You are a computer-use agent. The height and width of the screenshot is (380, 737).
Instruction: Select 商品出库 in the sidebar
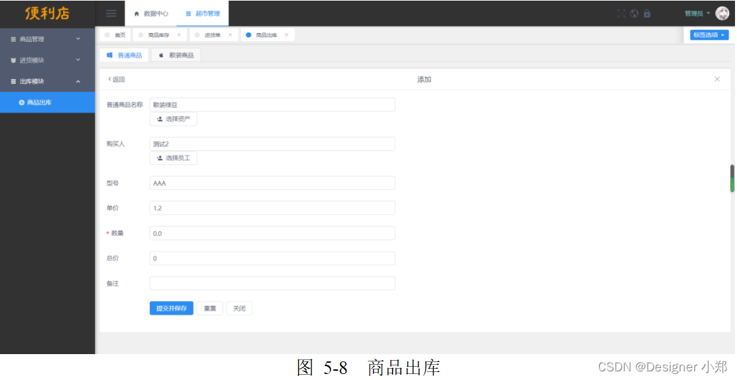coord(47,102)
